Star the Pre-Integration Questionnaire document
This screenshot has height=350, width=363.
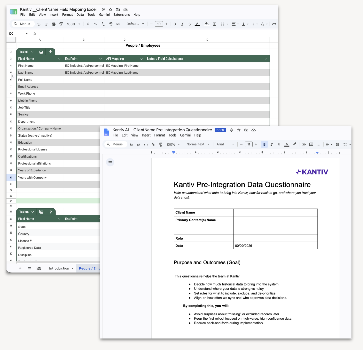tap(239, 130)
